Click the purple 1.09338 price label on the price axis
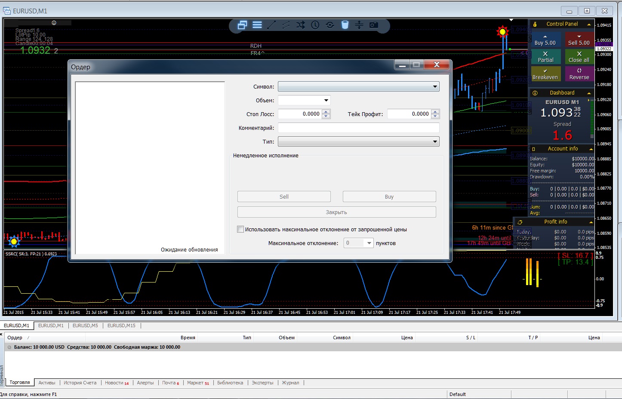 click(x=604, y=44)
